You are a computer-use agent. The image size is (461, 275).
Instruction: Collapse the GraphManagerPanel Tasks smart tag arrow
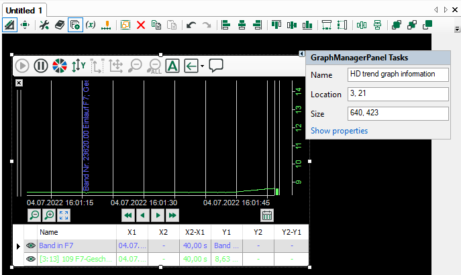(x=301, y=54)
